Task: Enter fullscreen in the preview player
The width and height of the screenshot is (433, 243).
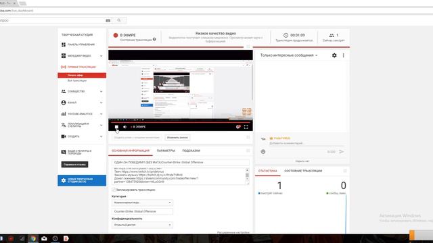Action: point(246,127)
